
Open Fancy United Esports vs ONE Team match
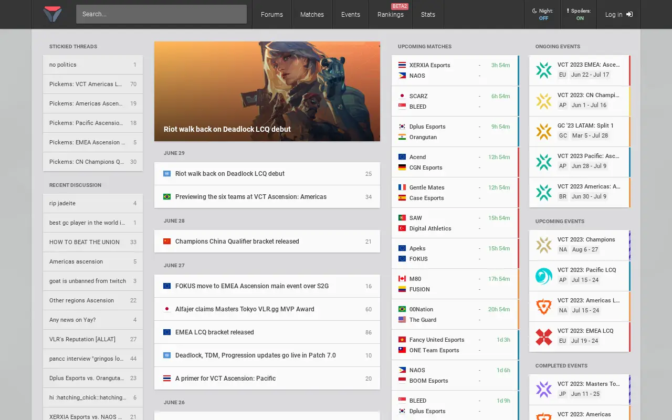[x=455, y=345]
